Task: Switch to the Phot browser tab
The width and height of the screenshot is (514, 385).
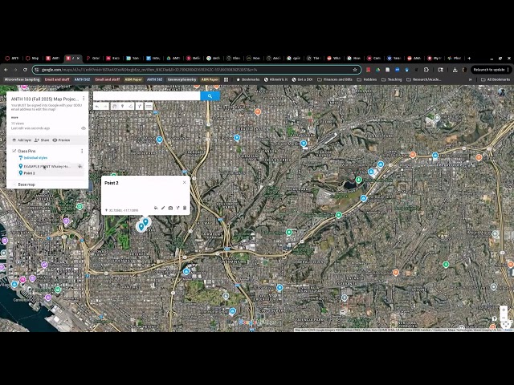Action: coord(455,59)
